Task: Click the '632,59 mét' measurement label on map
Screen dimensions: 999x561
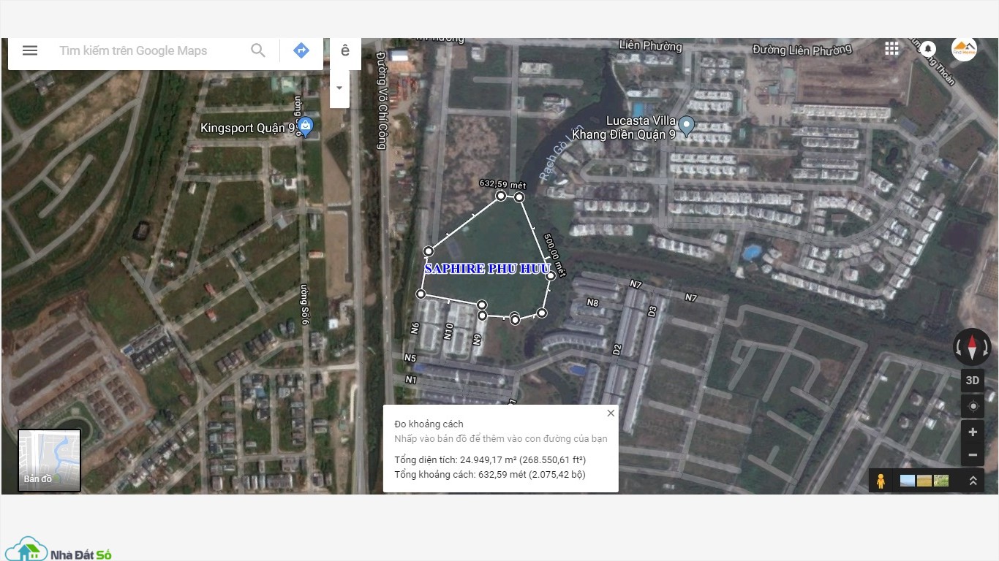Action: pyautogui.click(x=502, y=184)
